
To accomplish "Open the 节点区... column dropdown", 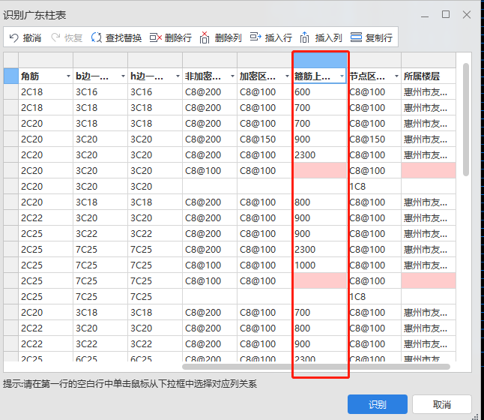I will click(396, 76).
